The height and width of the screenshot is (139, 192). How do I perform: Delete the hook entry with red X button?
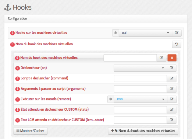coord(172,58)
